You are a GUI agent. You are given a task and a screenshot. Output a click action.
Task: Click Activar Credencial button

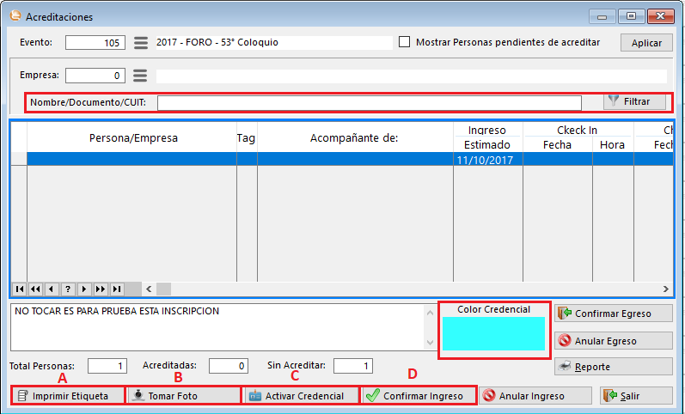point(301,396)
